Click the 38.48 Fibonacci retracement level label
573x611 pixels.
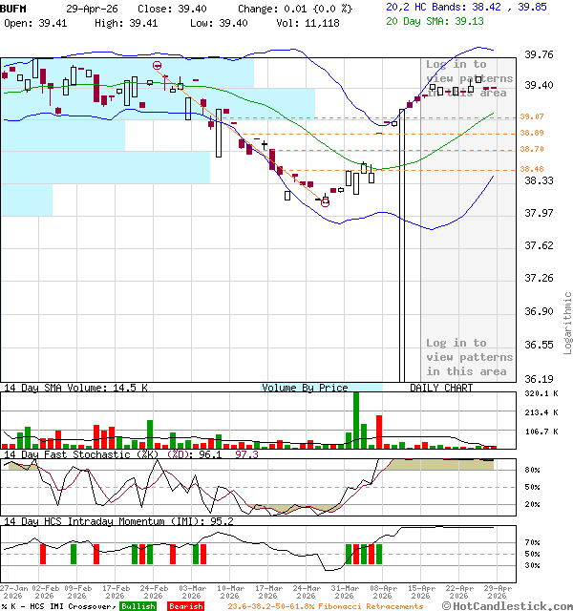(x=532, y=169)
